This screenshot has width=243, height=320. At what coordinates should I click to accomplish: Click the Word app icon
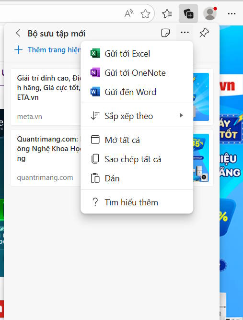(95, 92)
